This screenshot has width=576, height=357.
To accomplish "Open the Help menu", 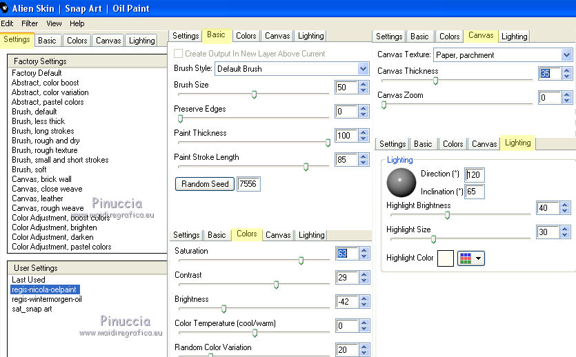I will [x=77, y=23].
